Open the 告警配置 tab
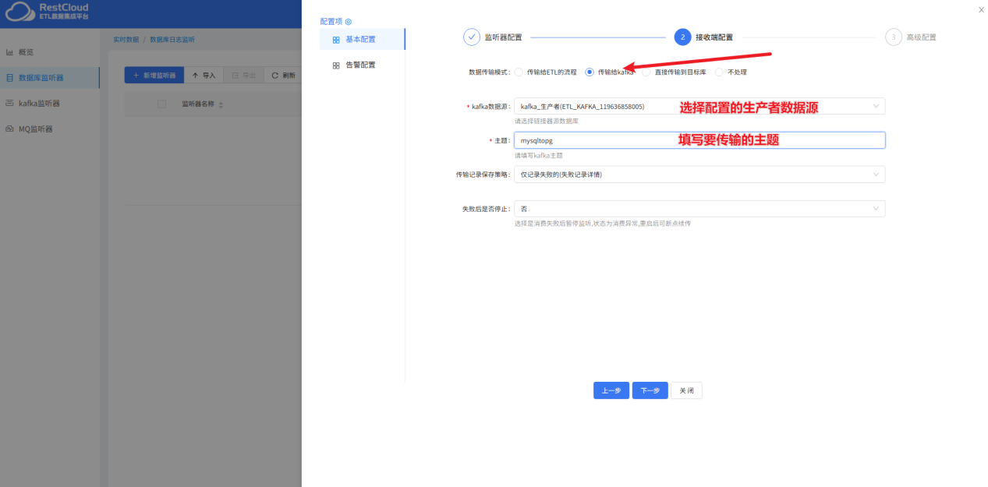This screenshot has height=487, width=988. pos(362,65)
